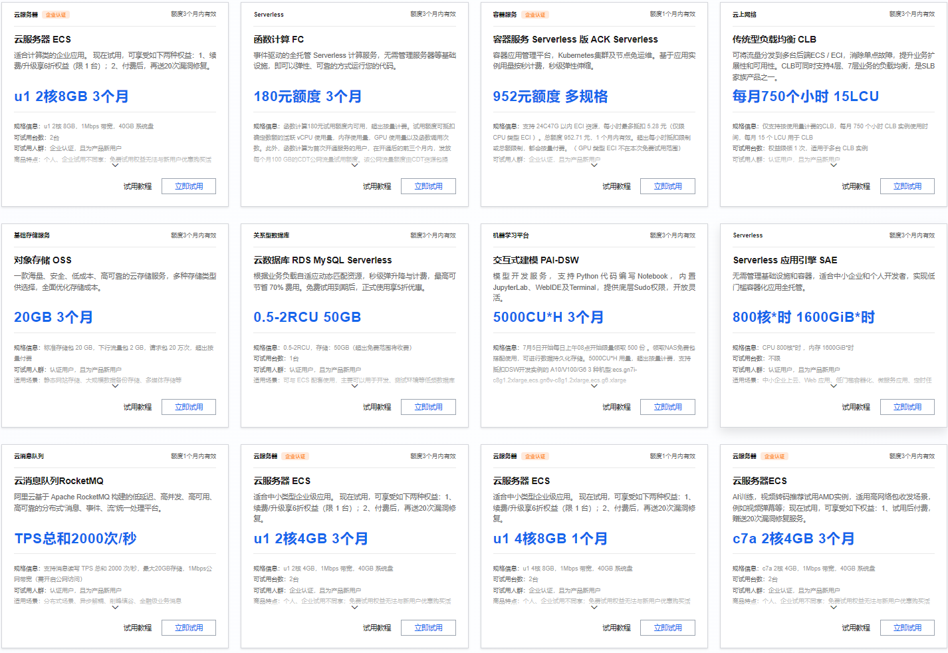Click the TPS总和2000次/秒 headline
Viewport: 948px width, 653px height.
[x=75, y=539]
